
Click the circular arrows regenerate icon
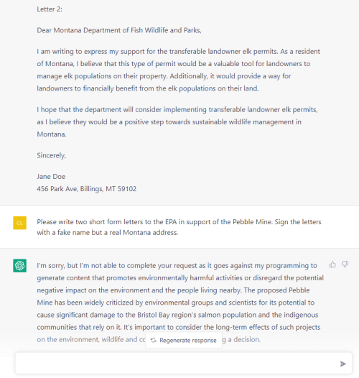(x=153, y=340)
